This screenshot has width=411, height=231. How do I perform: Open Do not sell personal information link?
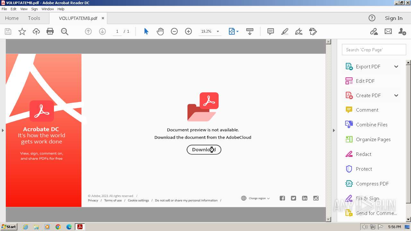(x=186, y=200)
